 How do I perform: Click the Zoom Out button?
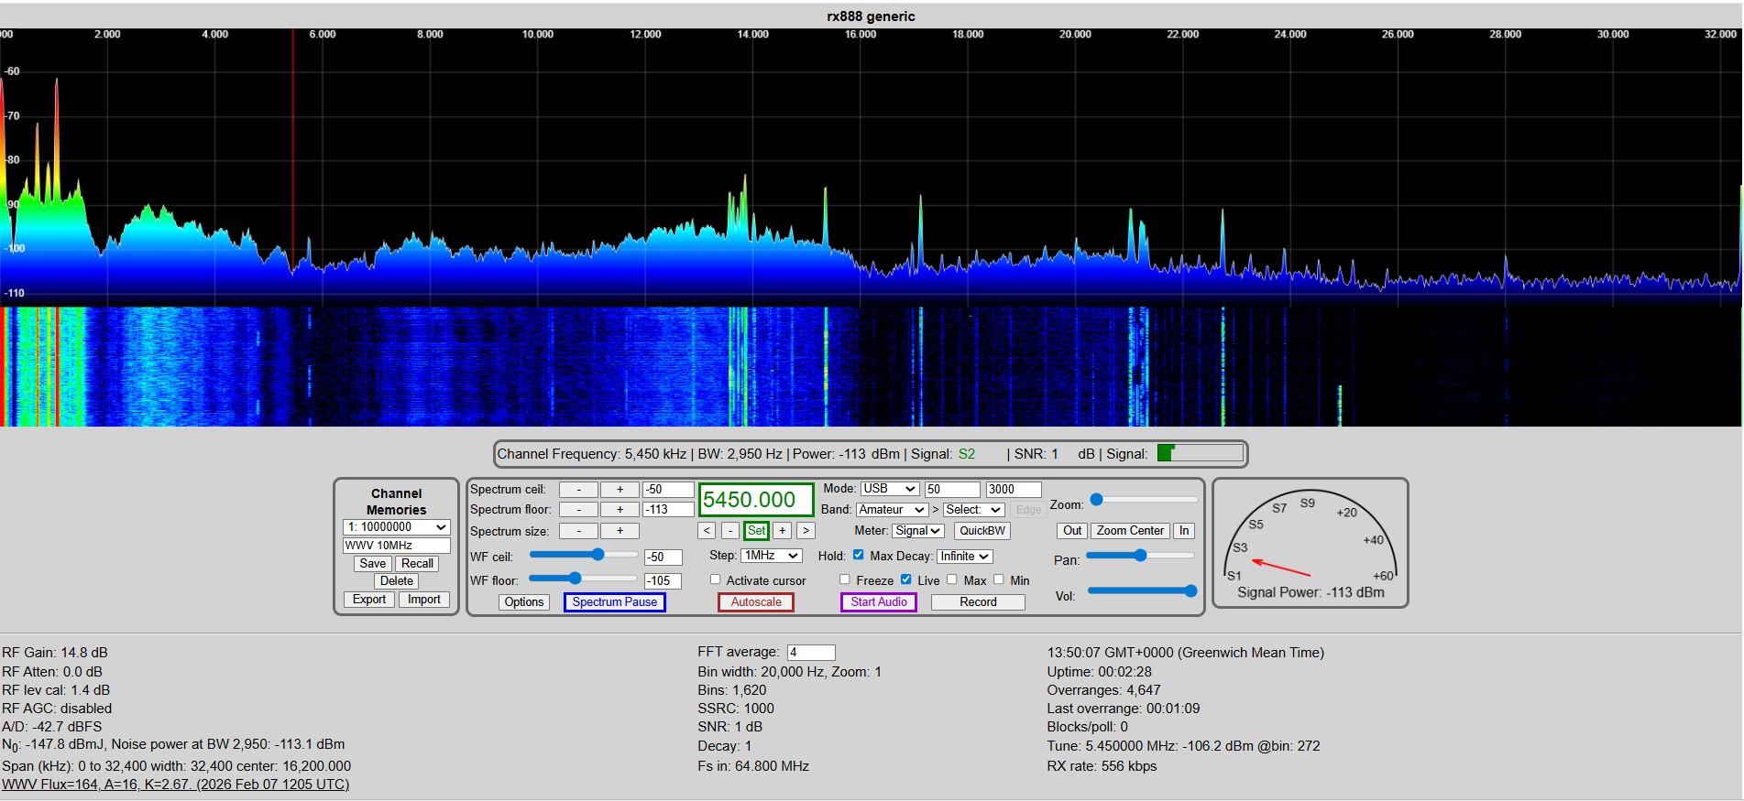point(1071,531)
